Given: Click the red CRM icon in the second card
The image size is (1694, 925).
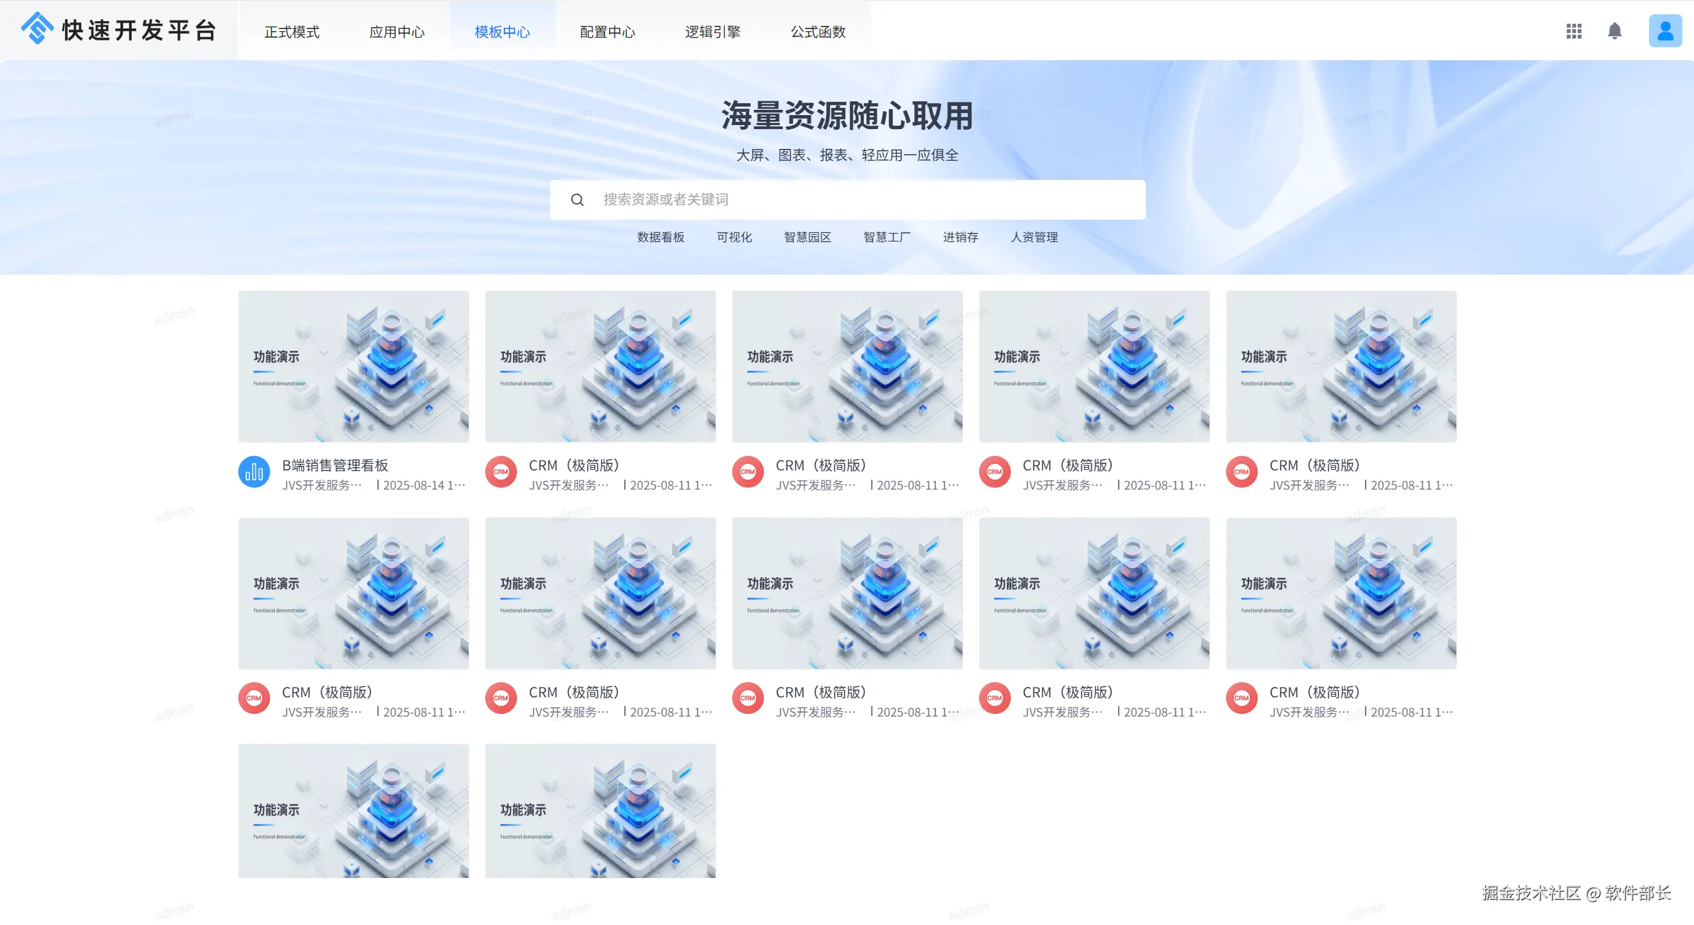Looking at the screenshot, I should tap(501, 472).
